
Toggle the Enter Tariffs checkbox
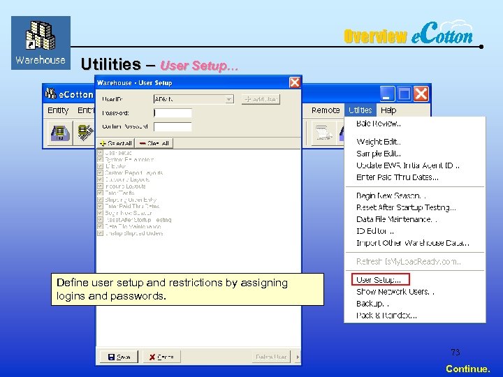pyautogui.click(x=100, y=193)
